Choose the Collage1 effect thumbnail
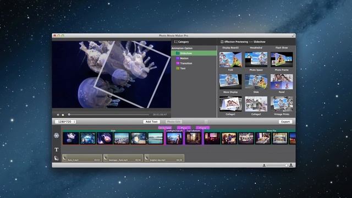 (x=230, y=104)
